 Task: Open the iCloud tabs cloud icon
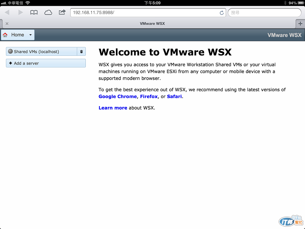[x=48, y=13]
